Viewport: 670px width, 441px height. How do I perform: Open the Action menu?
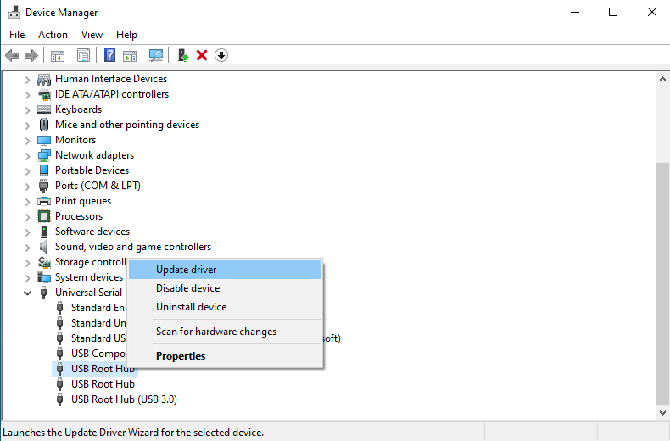(x=53, y=35)
